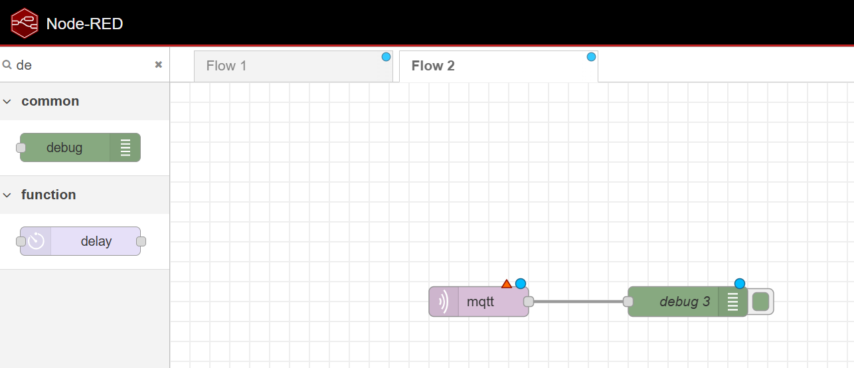Click the delay palette node input port
This screenshot has width=854, height=368.
(x=21, y=241)
